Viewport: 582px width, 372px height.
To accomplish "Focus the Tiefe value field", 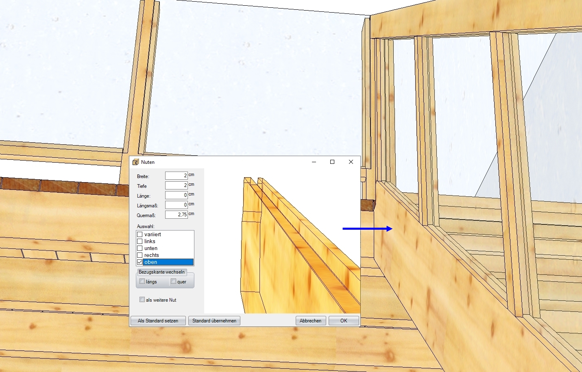I will coord(176,185).
